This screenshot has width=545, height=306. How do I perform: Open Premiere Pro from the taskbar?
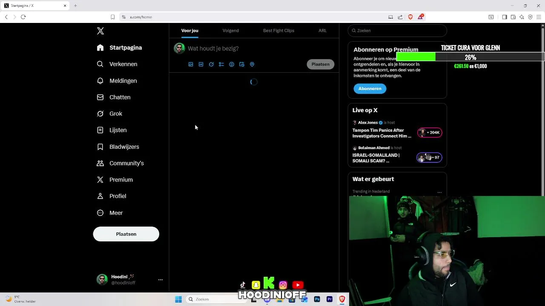pyautogui.click(x=330, y=299)
